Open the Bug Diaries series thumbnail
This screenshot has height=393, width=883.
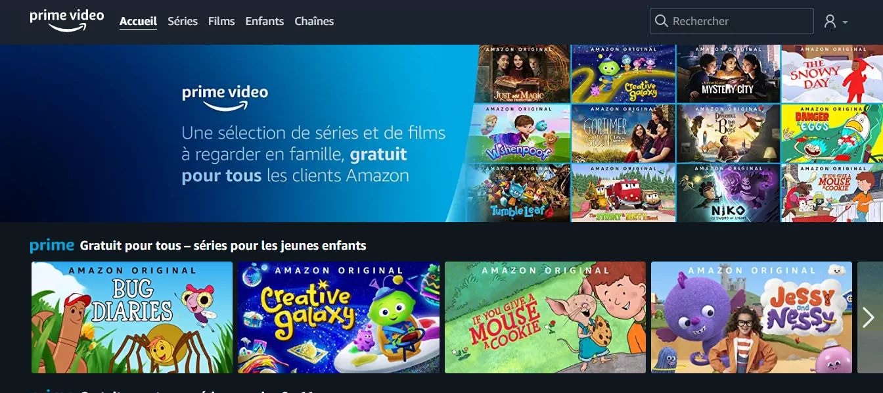(x=132, y=317)
